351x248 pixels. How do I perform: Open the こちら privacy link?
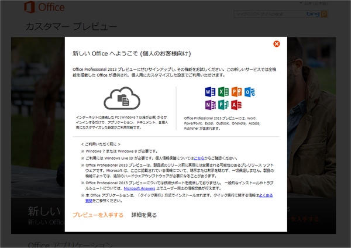[199, 158]
